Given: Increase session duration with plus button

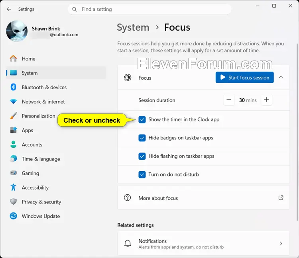Looking at the screenshot, I should click(x=267, y=100).
